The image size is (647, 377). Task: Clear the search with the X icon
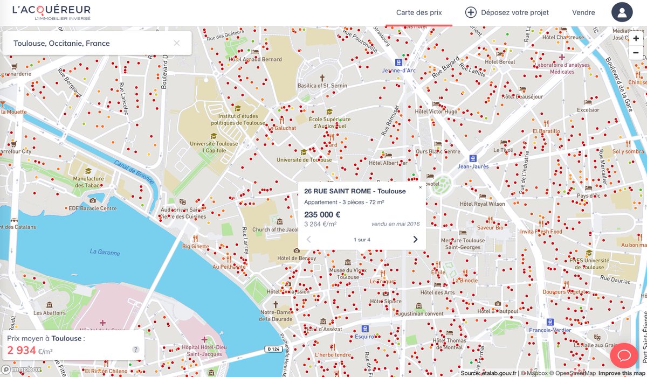[x=177, y=43]
